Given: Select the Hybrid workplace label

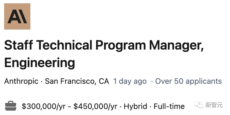Looking at the screenshot, I should [135, 106].
